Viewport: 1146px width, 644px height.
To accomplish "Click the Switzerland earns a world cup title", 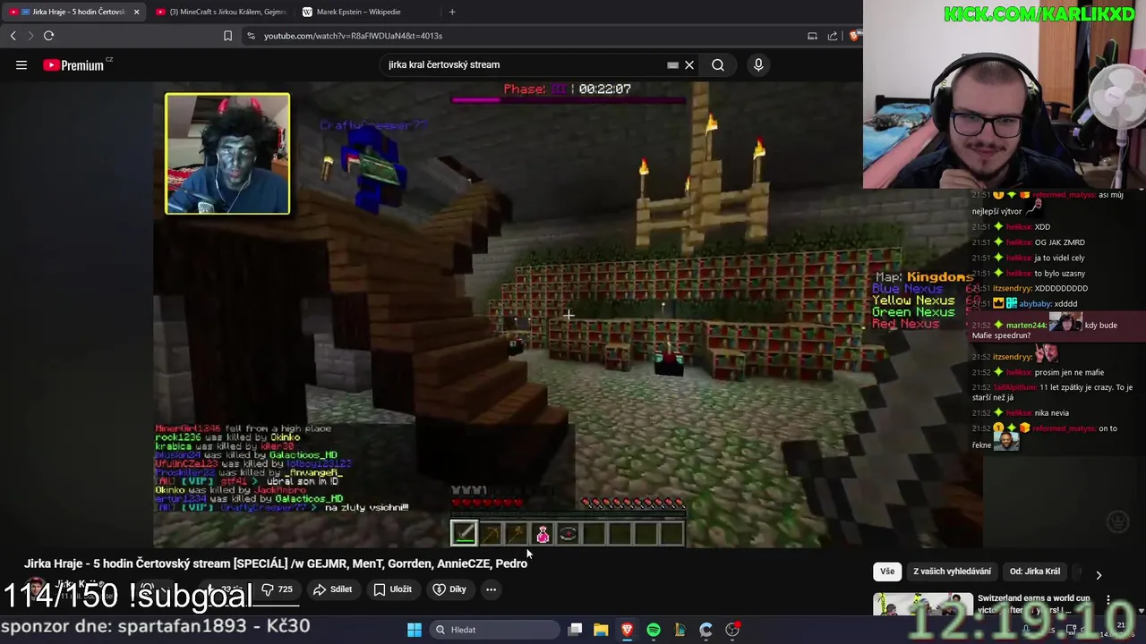I will click(1033, 604).
